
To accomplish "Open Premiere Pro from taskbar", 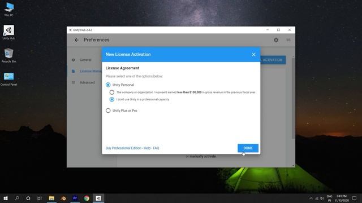I will (x=75, y=198).
